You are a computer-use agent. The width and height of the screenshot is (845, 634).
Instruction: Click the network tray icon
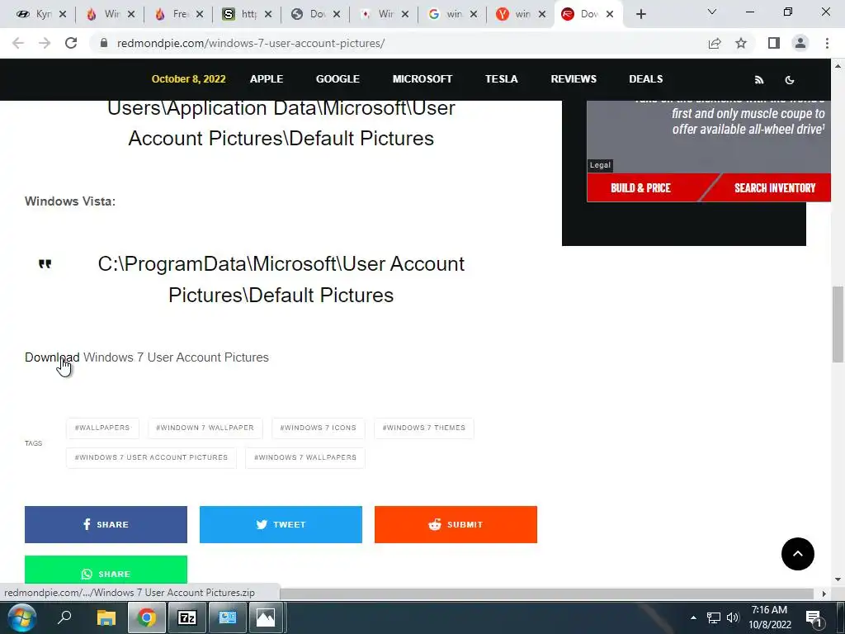tap(714, 617)
